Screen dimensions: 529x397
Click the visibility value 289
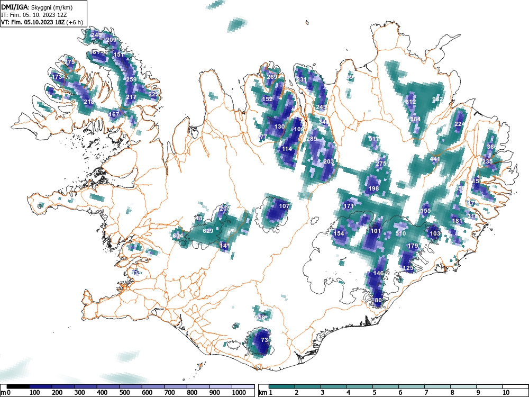[312, 139]
